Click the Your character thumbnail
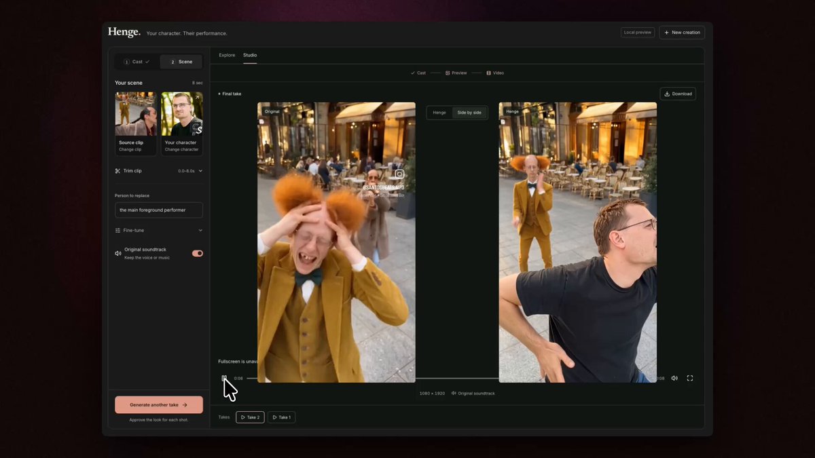This screenshot has width=815, height=458. pyautogui.click(x=181, y=114)
